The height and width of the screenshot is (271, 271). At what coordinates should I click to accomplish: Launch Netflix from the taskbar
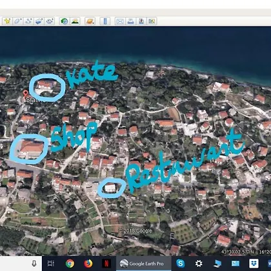point(106,263)
